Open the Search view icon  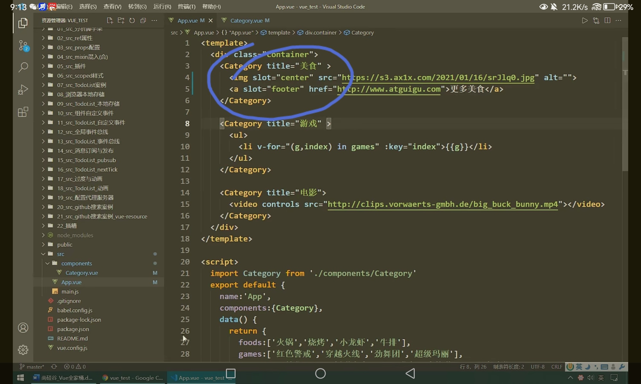coord(23,67)
